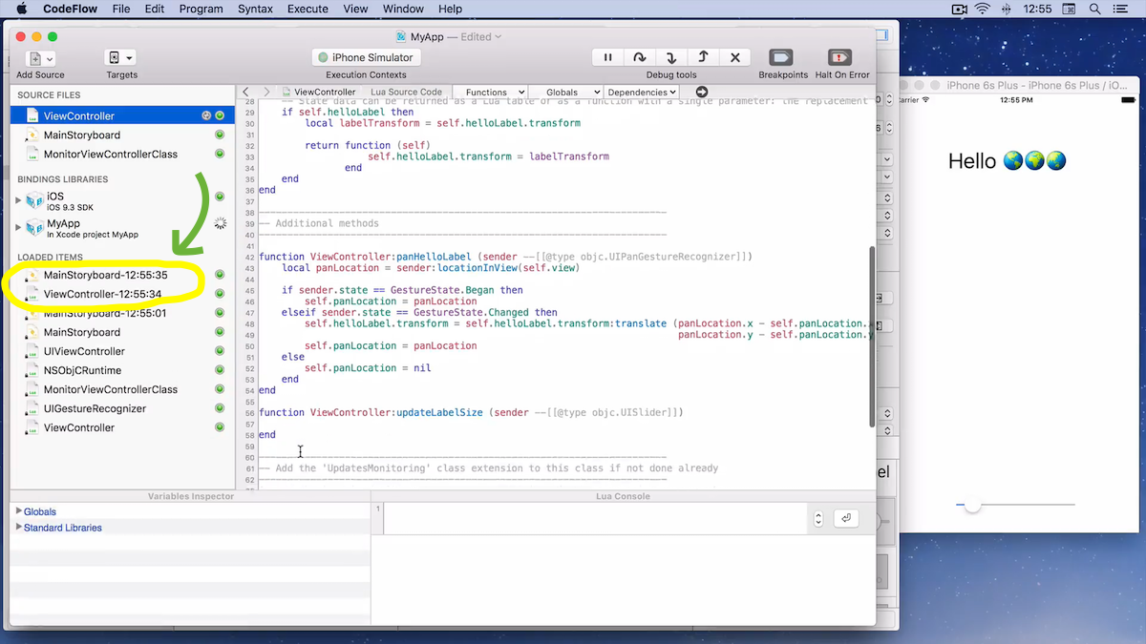Viewport: 1146px width, 644px height.
Task: Click the Add Source document icon
Action: tap(35, 58)
